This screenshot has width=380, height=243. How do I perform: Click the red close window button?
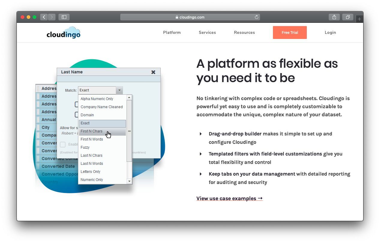point(22,17)
